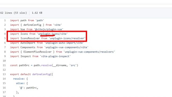Click line number 6 in the gutter

(5, 43)
